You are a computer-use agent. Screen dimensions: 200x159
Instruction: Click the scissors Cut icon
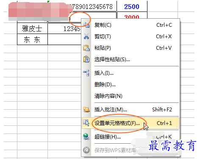pos(86,36)
